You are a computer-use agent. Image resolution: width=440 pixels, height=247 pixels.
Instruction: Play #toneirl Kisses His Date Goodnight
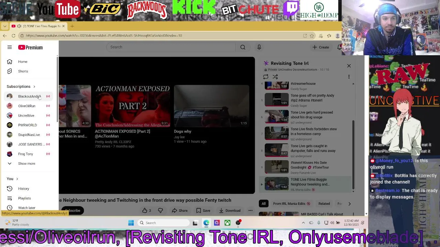306,167
